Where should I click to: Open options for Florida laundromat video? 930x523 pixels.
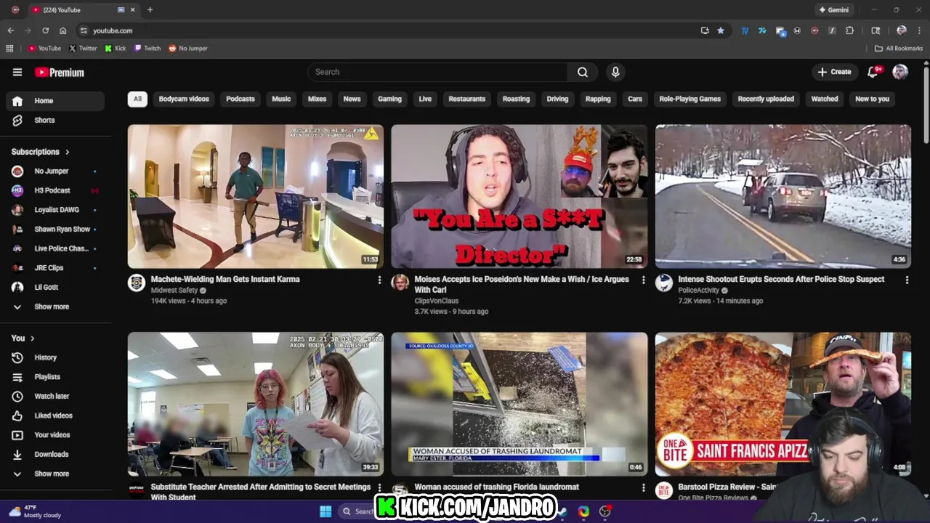point(643,487)
